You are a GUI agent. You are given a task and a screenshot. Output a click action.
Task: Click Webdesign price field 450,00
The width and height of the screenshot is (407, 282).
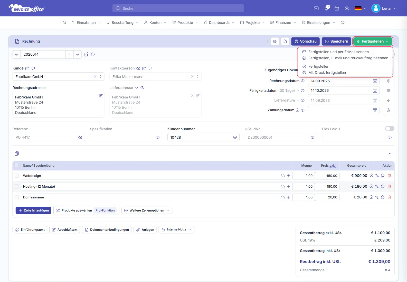(327, 176)
